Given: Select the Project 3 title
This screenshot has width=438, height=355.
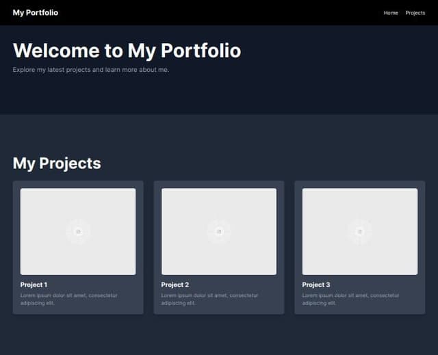Looking at the screenshot, I should coord(316,285).
